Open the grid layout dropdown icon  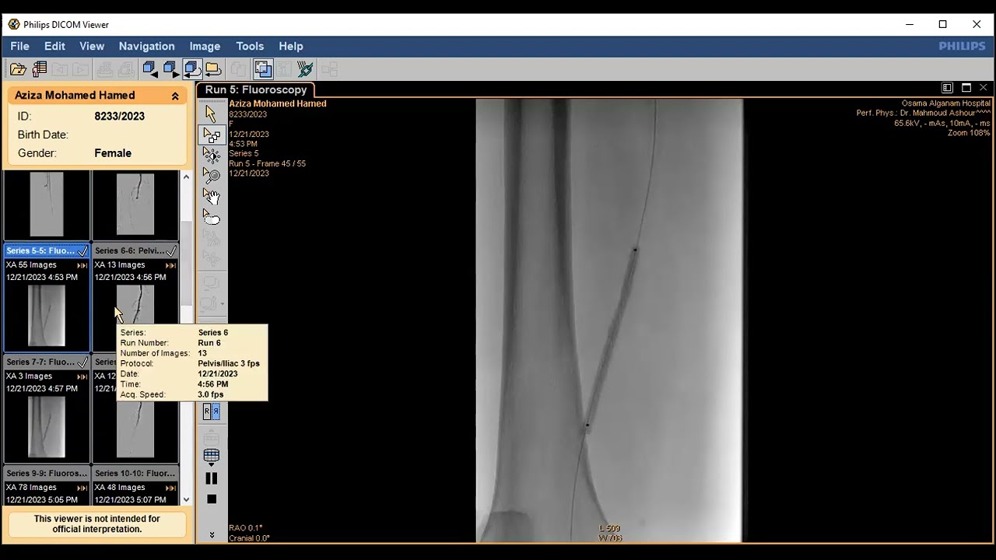click(x=211, y=457)
